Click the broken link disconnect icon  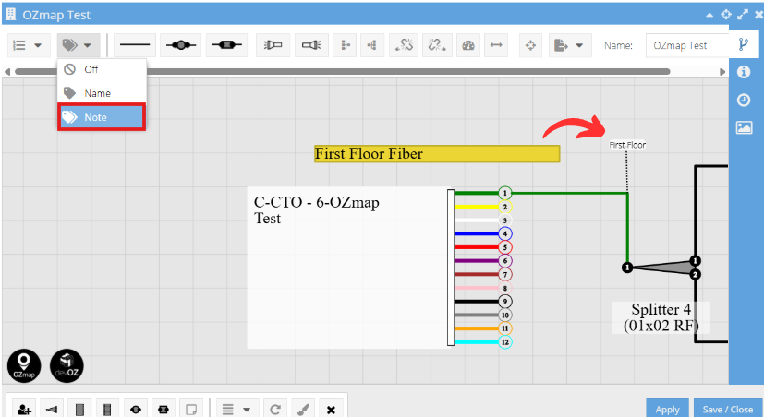pos(404,45)
